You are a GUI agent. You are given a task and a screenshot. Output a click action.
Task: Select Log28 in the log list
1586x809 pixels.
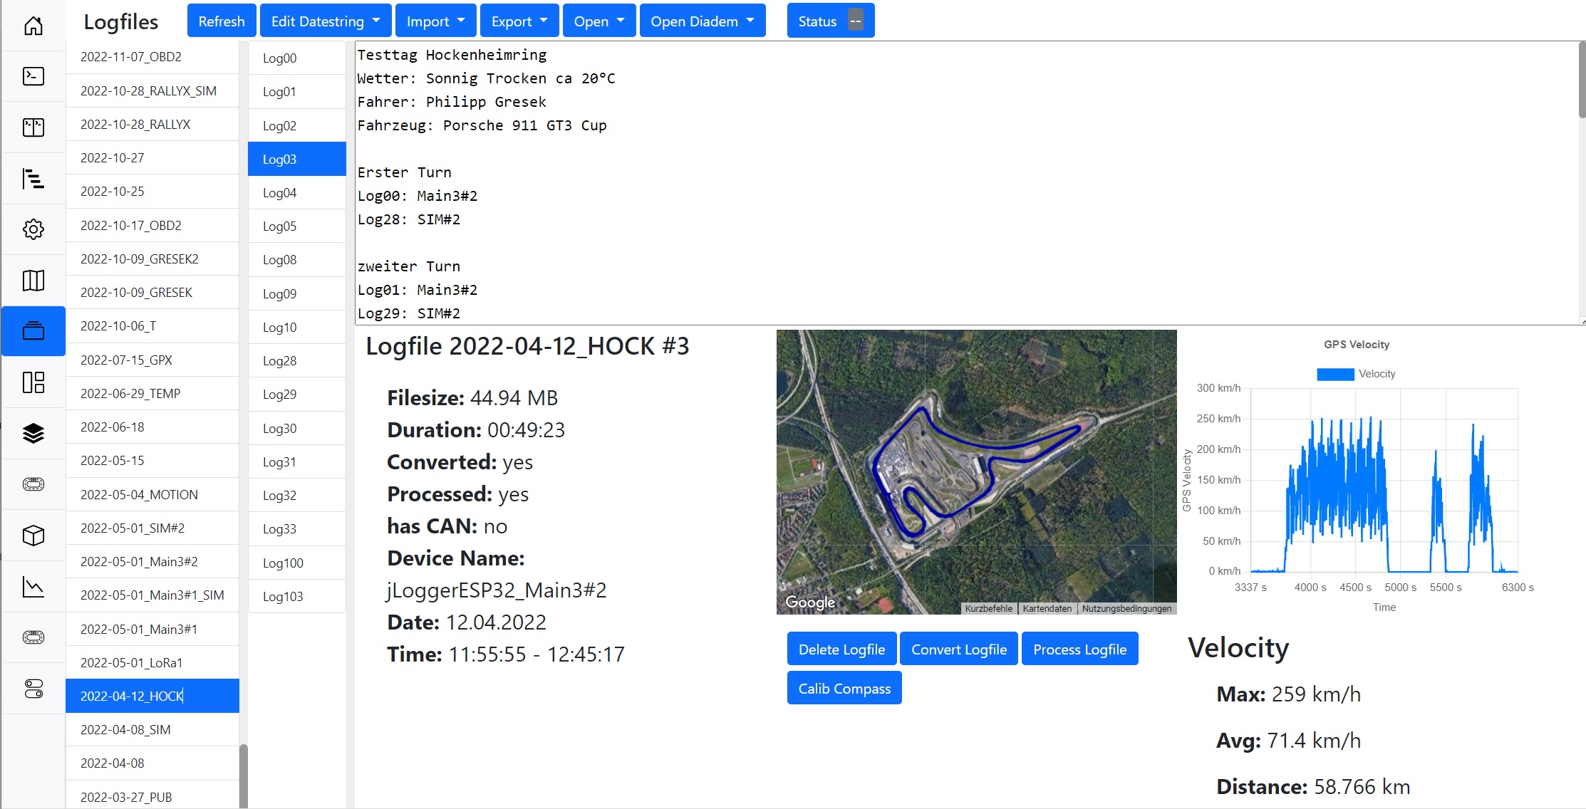297,360
